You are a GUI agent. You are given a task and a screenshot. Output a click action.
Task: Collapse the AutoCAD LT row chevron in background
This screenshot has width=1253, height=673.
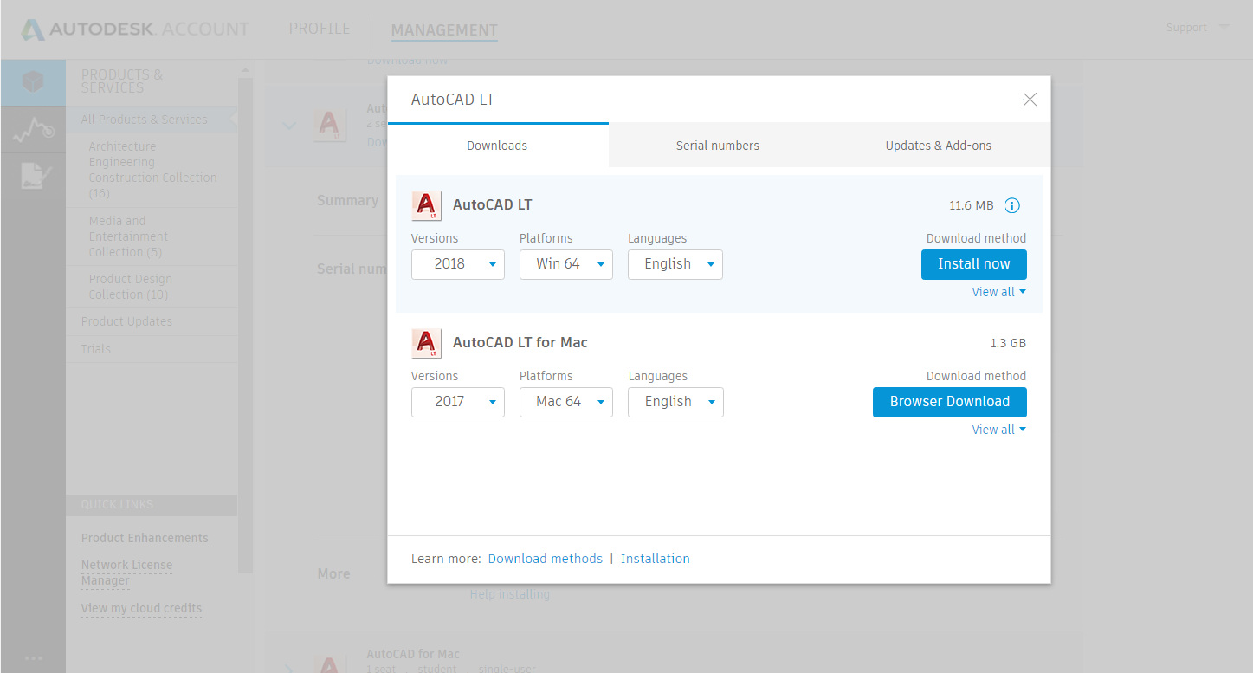click(289, 126)
